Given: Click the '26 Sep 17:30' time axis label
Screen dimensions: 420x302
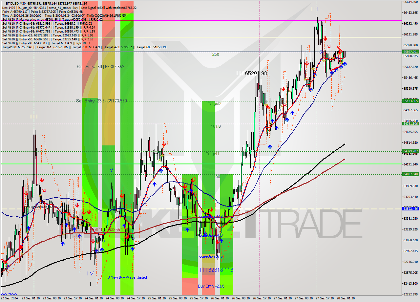Looking at the screenshot, I should tap(262, 298).
